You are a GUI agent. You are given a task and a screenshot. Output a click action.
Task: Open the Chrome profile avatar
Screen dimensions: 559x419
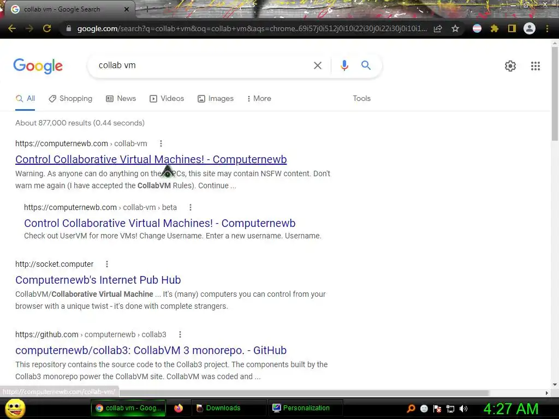pos(530,28)
